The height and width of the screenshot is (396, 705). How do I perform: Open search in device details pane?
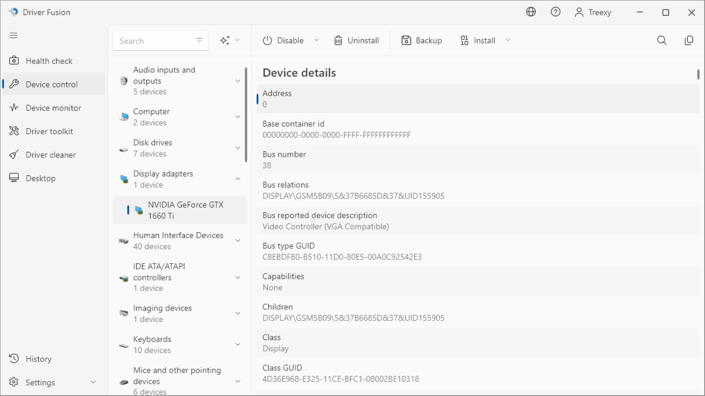click(x=662, y=40)
